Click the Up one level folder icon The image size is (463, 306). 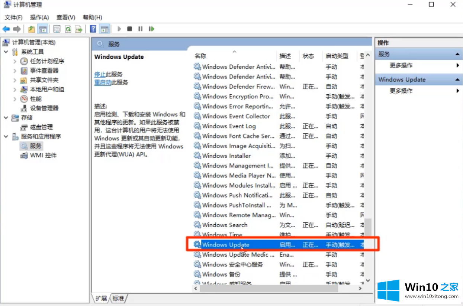32,29
